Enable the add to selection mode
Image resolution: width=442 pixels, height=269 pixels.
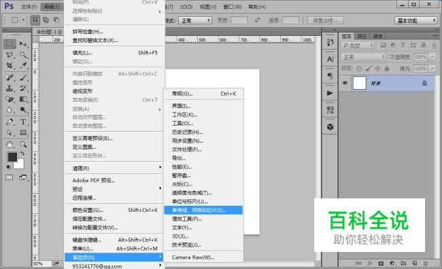click(46, 20)
